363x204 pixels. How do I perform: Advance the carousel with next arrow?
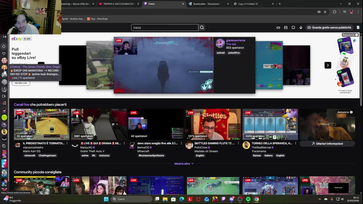click(328, 65)
